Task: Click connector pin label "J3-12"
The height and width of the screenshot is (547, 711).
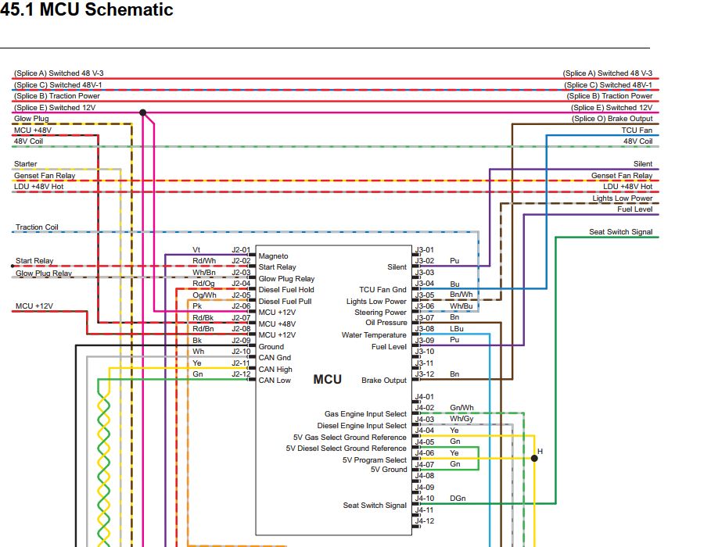Action: pyautogui.click(x=425, y=374)
